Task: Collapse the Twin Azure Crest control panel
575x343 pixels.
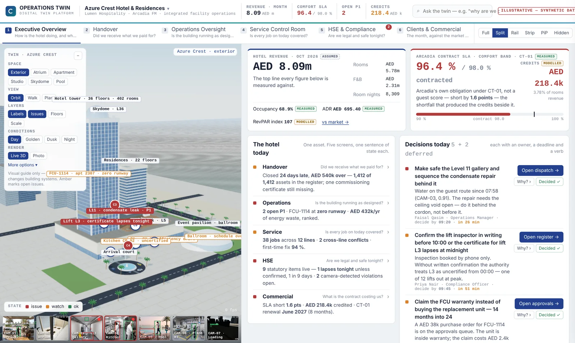Action: [78, 56]
